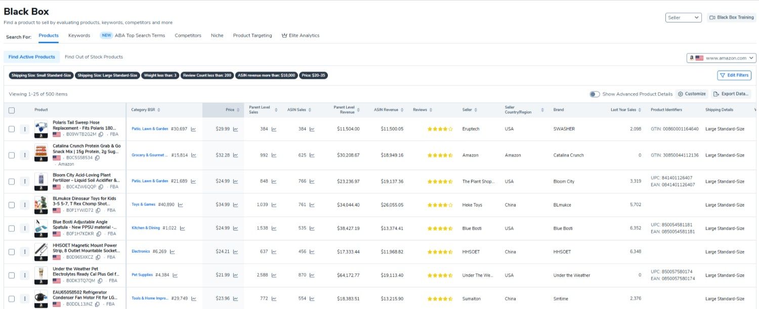Sort table by Category BSR column
This screenshot has height=309, width=759.
(159, 110)
